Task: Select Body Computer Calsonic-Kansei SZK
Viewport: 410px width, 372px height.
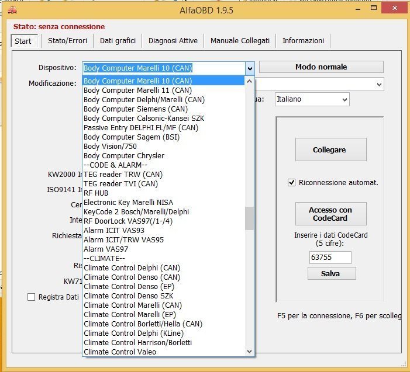Action: pos(163,119)
